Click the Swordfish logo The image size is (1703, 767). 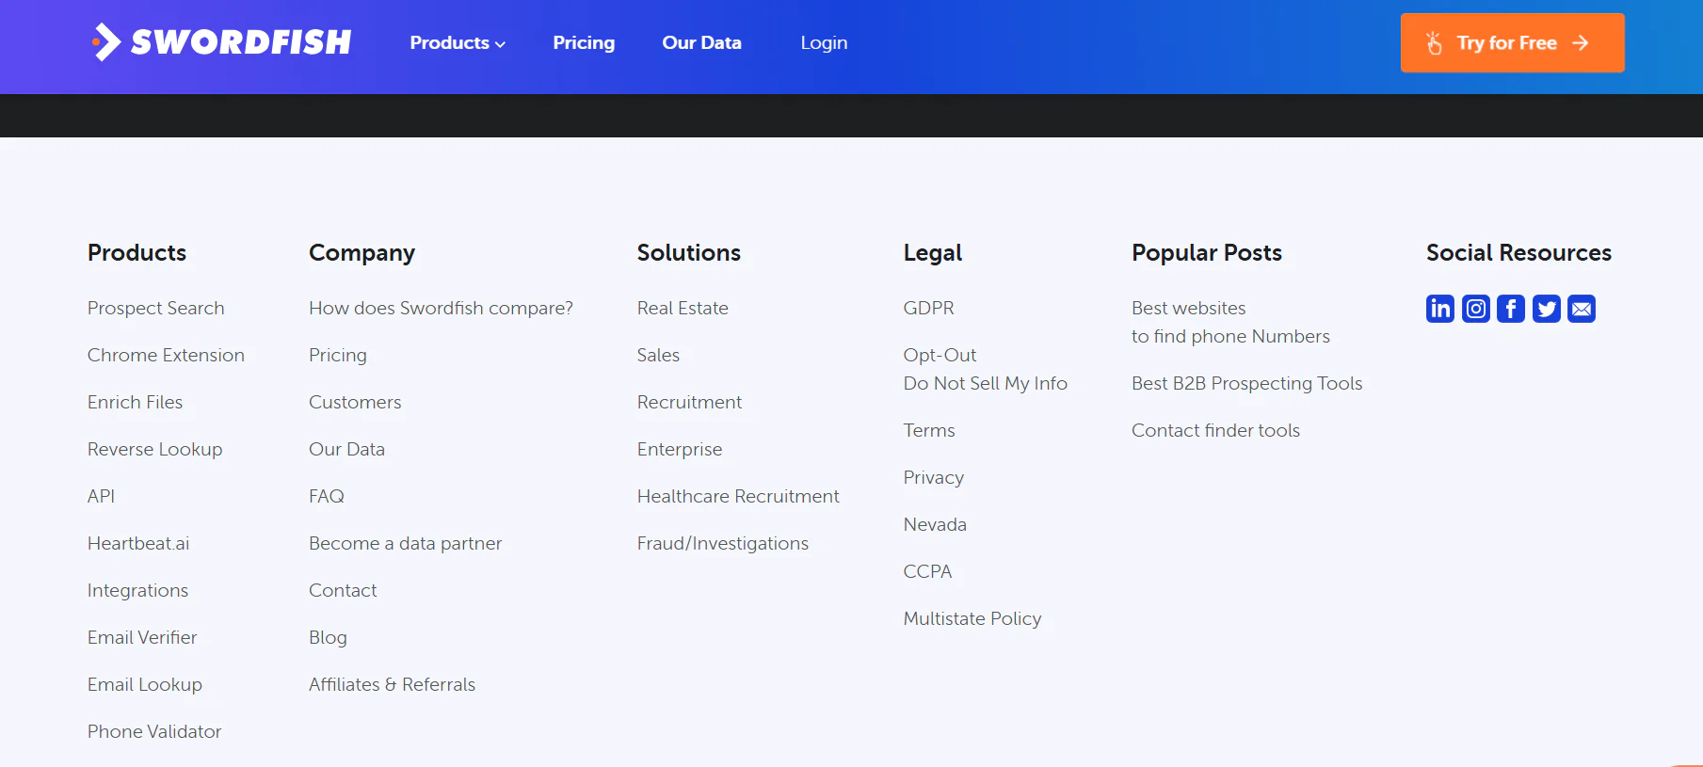tap(221, 42)
